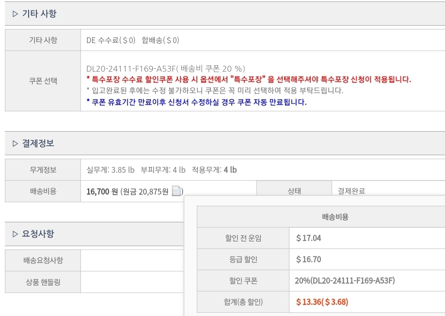This screenshot has width=445, height=316.
Task: Click the triangle icon next to 기타 사항
Action: point(15,14)
